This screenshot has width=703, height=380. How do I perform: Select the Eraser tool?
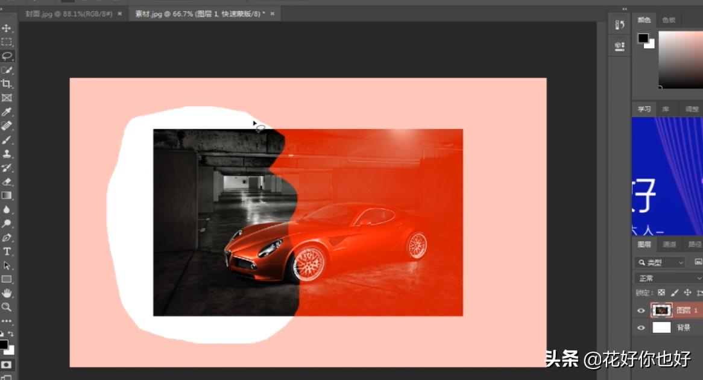coord(6,182)
